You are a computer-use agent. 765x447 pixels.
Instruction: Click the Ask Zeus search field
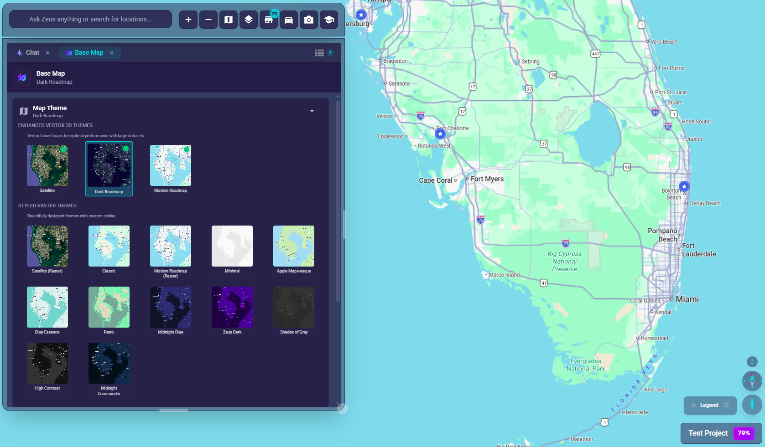click(90, 19)
